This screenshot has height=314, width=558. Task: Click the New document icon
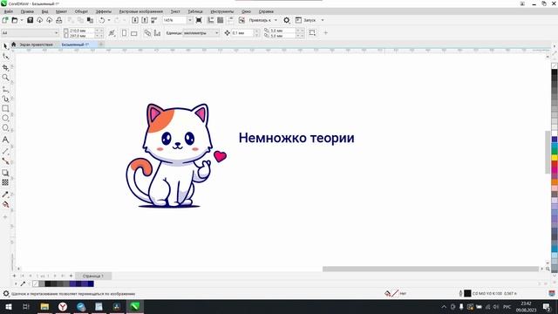(5, 20)
